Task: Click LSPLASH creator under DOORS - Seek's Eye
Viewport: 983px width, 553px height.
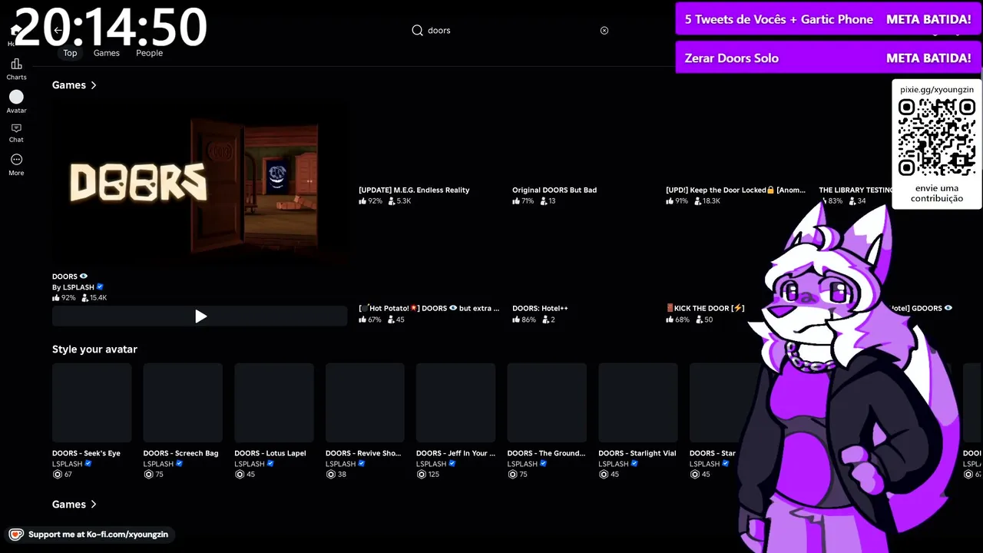Action: click(67, 464)
